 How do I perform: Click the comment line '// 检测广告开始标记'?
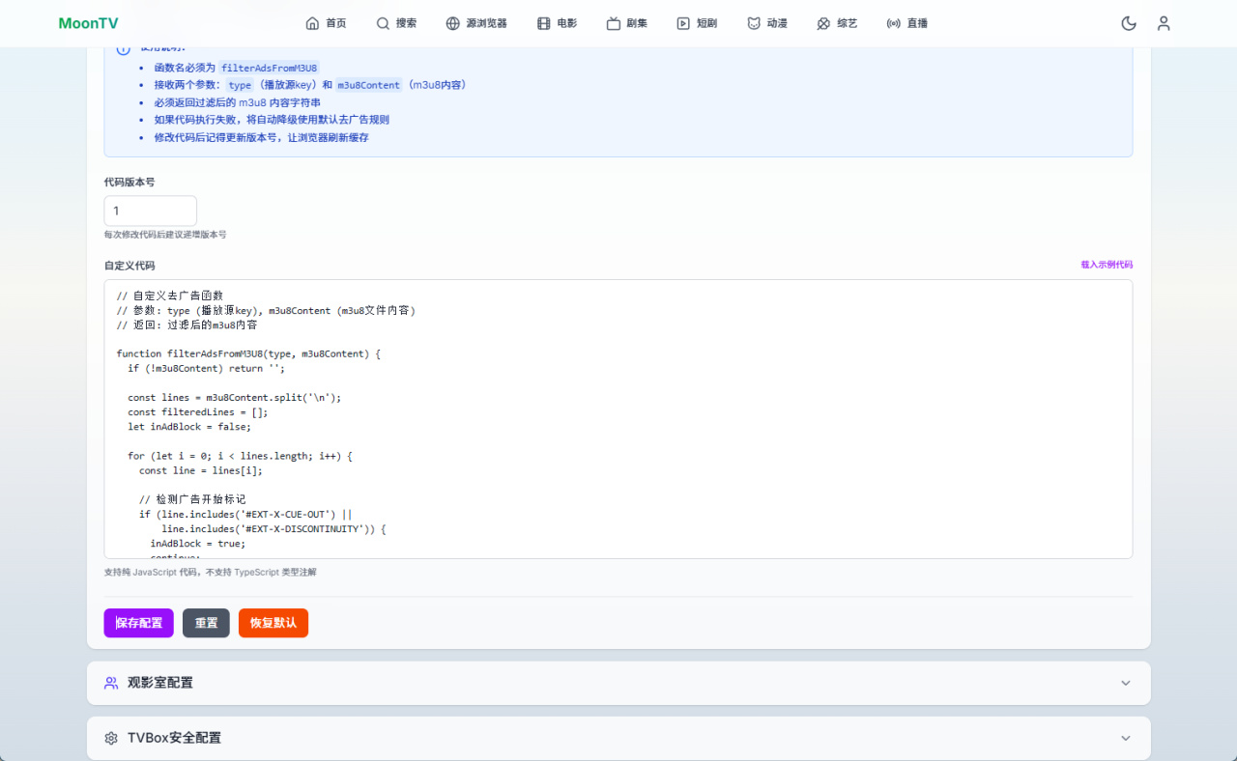click(x=192, y=500)
